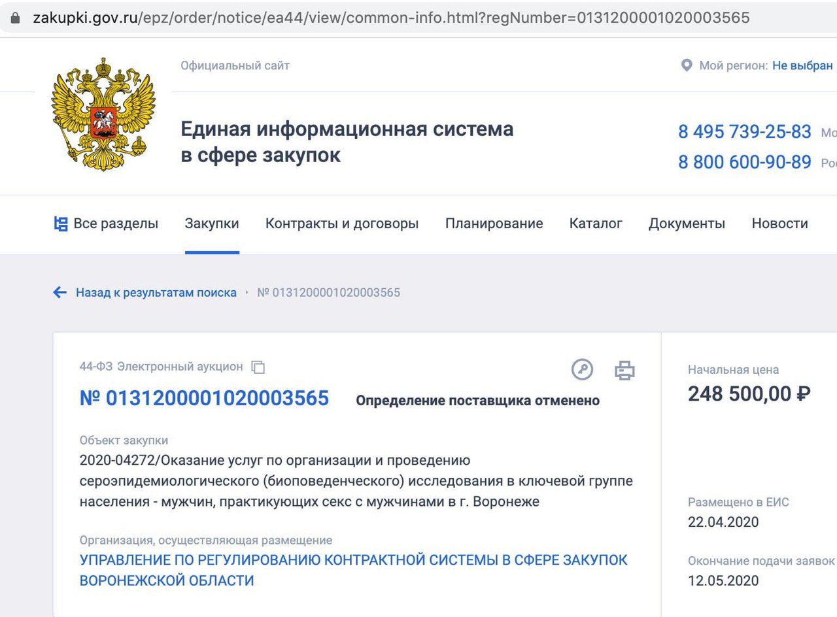Click phone number 8 495 739-25-83
Screen dimensions: 837x617
click(x=745, y=131)
